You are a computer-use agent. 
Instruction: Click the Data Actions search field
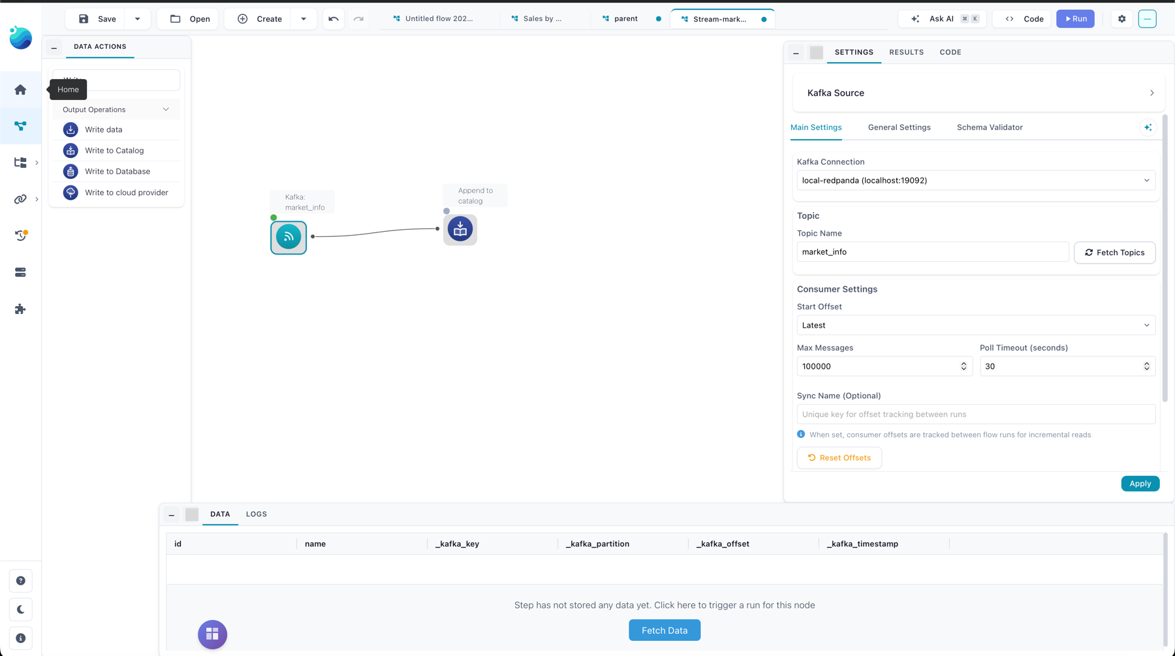click(116, 80)
